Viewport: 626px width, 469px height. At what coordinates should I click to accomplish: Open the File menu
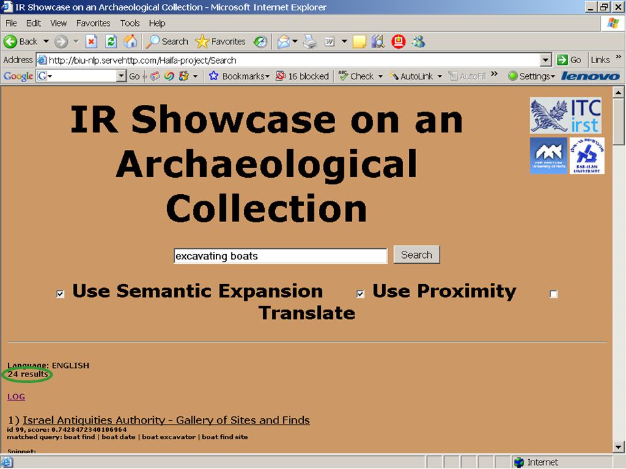coord(11,23)
